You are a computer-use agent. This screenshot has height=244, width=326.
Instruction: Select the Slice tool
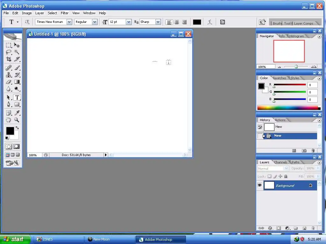point(17,59)
